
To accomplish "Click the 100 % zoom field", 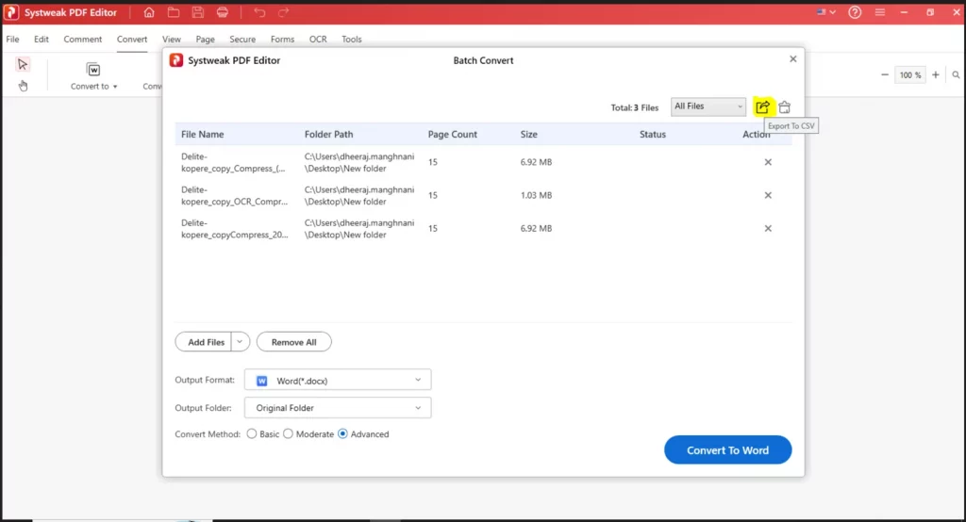I will [910, 75].
